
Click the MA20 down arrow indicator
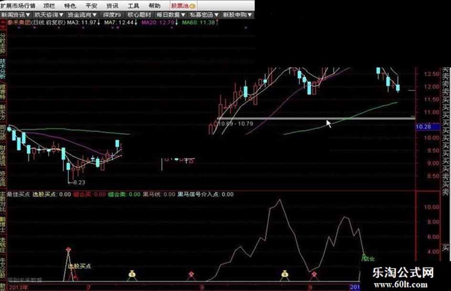pyautogui.click(x=177, y=22)
